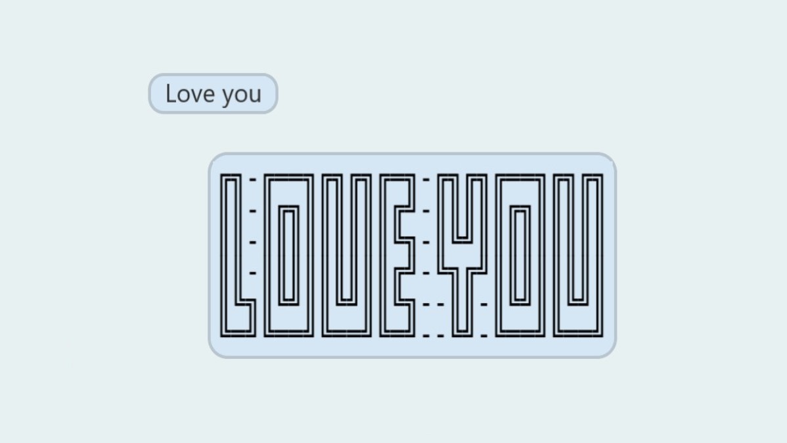
Task: Click the inner rectangle of LOVE's O
Action: pos(288,255)
